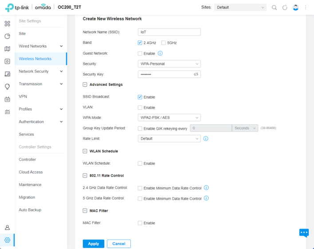Collapse the Advanced Settings section
The width and height of the screenshot is (314, 249).
(x=85, y=85)
